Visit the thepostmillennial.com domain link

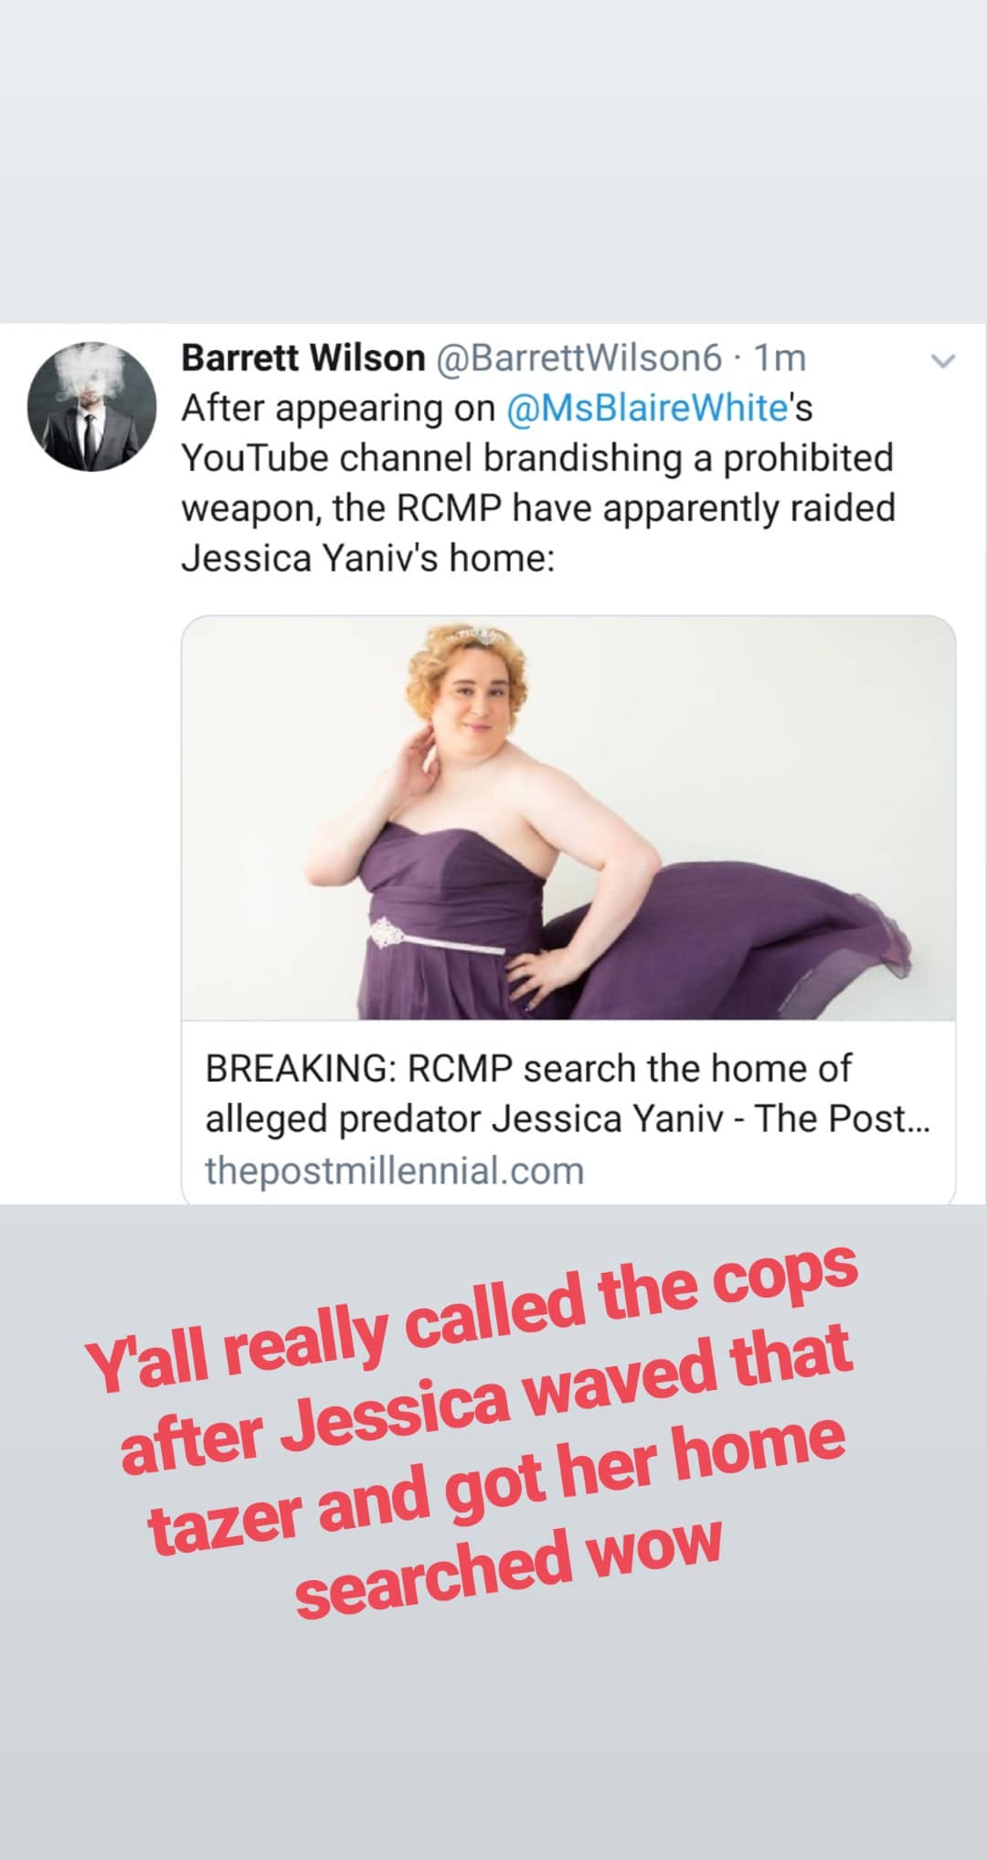point(394,1171)
